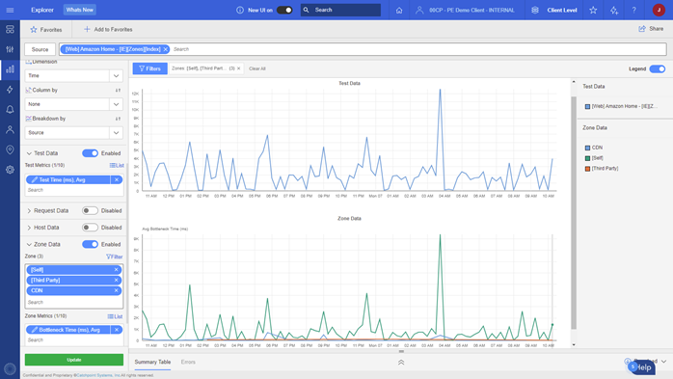Open the dashboard icon in left sidebar
Screen dimensions: 673x379
10,29
